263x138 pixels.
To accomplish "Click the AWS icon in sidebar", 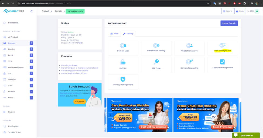I will click(5, 86).
